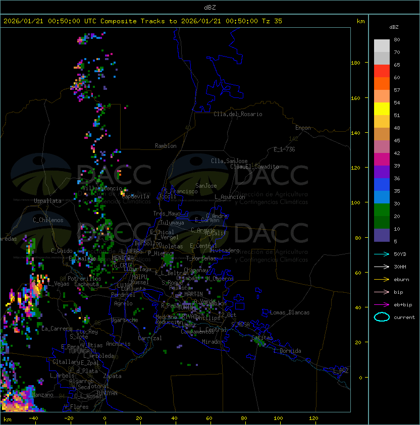Click the 'MENDOZA' city label
Image resolution: width=420 pixels, height=425 pixels.
pyautogui.click(x=123, y=257)
